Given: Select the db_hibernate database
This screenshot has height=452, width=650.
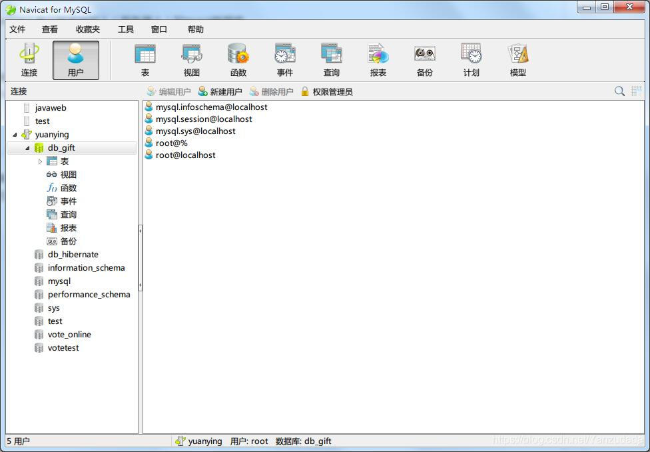Looking at the screenshot, I should 73,255.
